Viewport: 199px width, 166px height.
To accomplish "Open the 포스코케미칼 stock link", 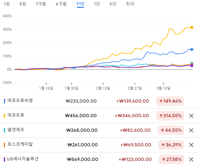I will (20, 144).
